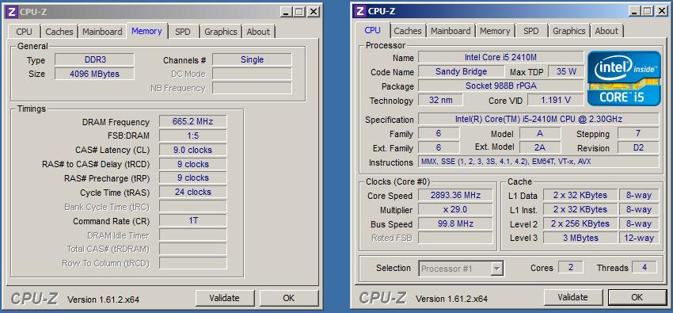The image size is (673, 313).
Task: Click the tRP 9 clocks value
Action: 192,177
